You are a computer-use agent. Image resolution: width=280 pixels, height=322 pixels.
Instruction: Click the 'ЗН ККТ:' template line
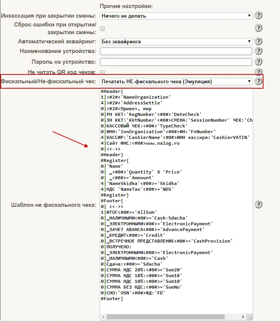176,120
